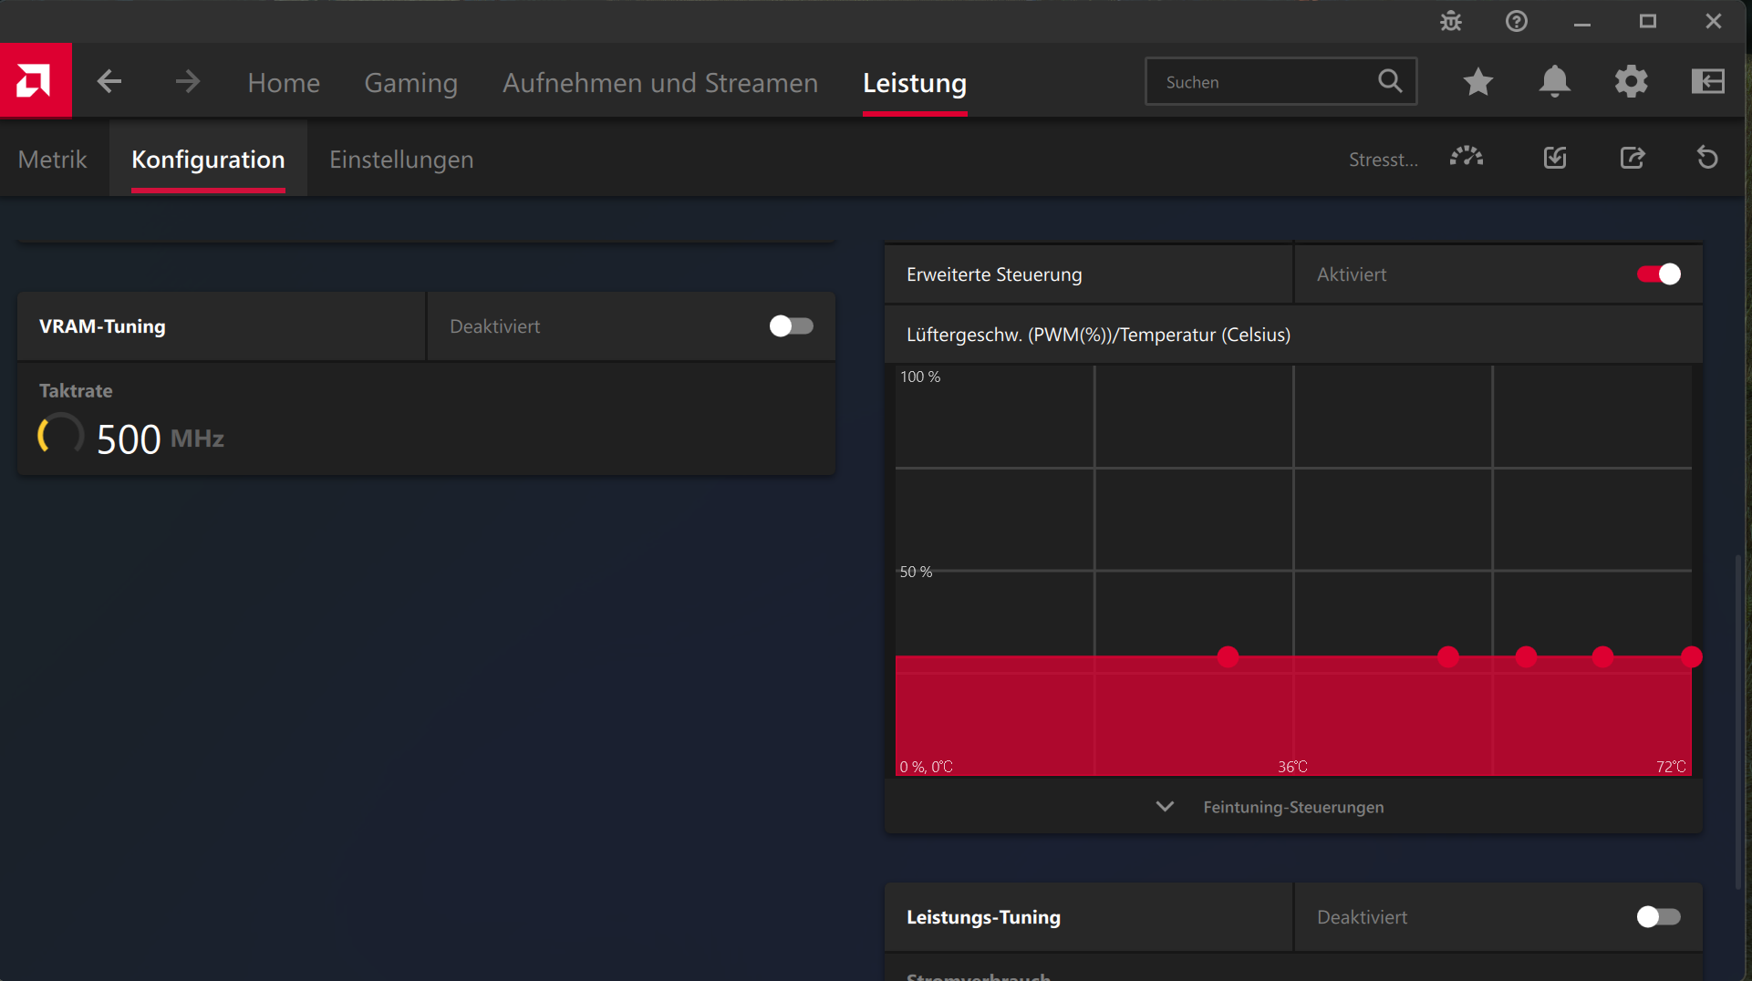Disable the Erweiterte Steuerung toggle
1752x981 pixels.
1659,274
